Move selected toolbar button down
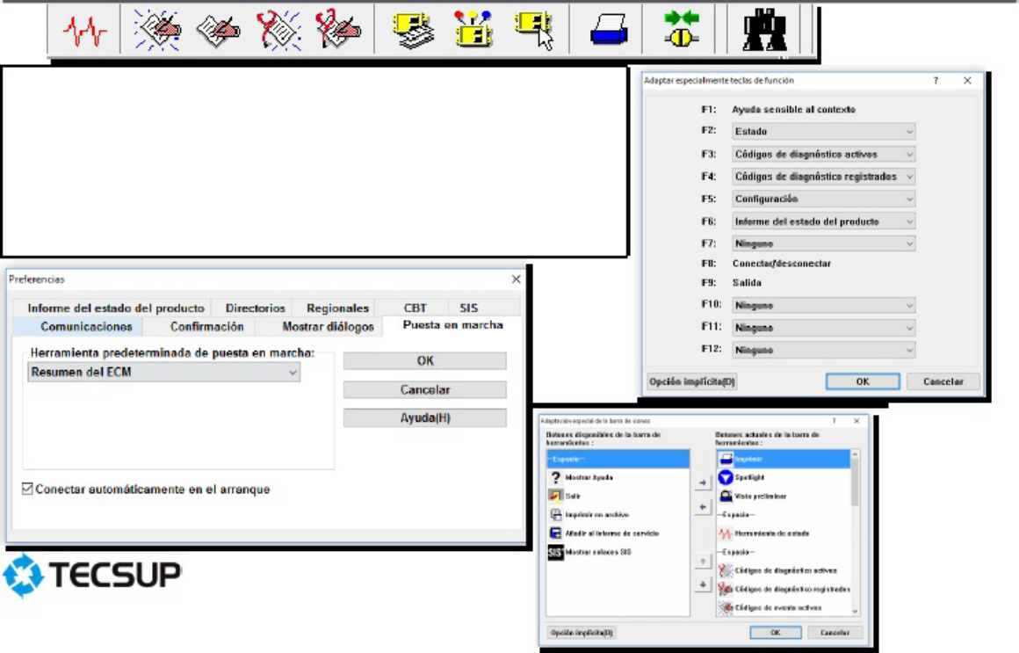1019x653 pixels. (703, 584)
